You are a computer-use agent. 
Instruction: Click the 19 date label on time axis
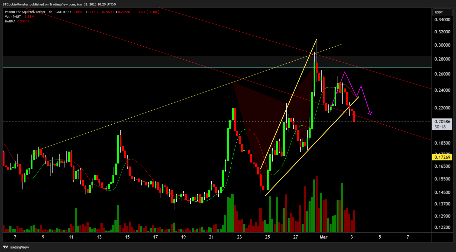pyautogui.click(x=183, y=237)
